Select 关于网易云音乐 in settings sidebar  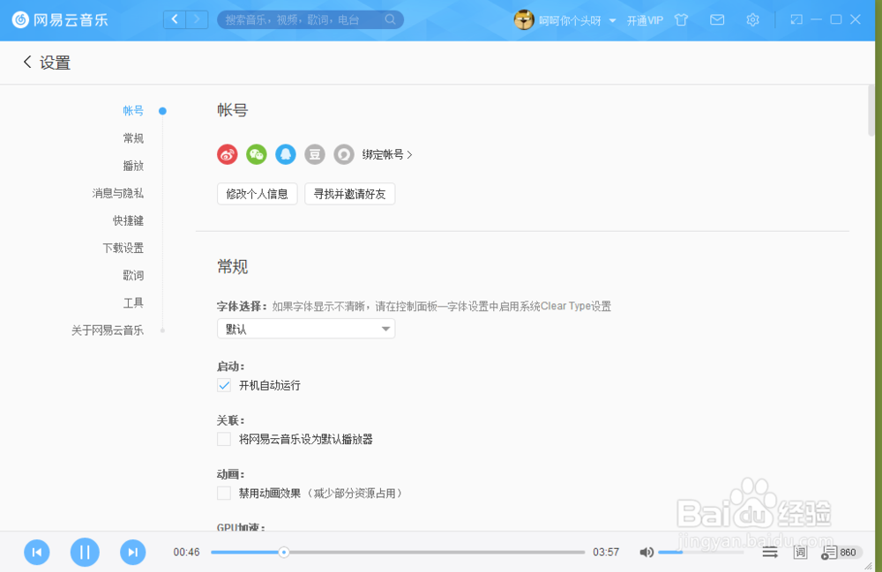107,331
